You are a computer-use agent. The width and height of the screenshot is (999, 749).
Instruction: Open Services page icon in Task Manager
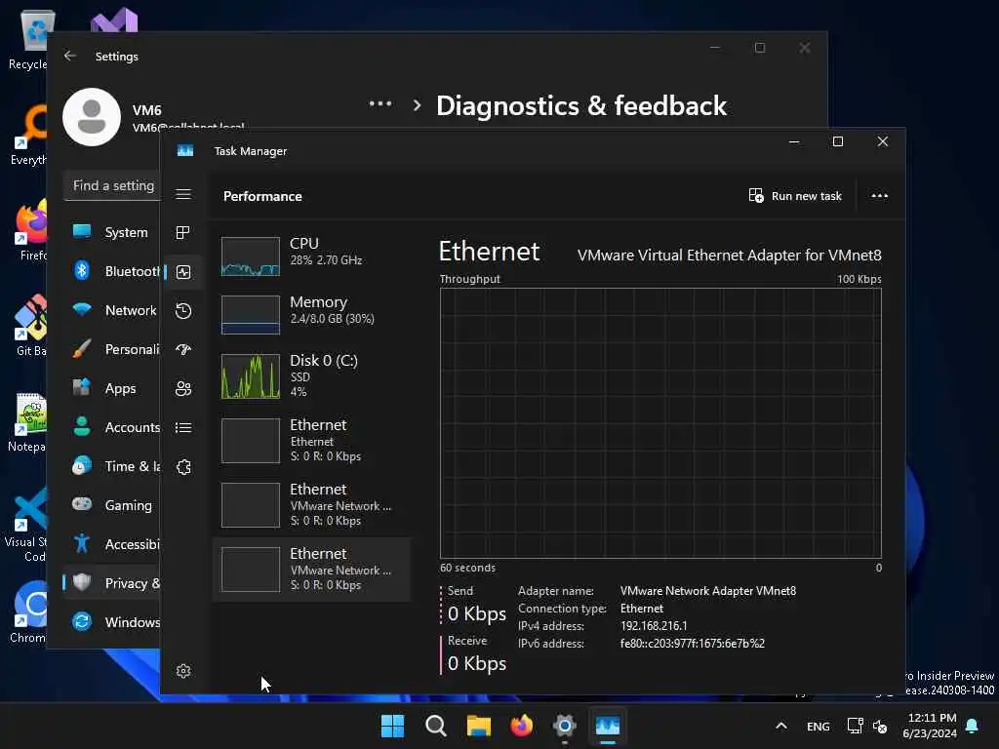coord(183,467)
